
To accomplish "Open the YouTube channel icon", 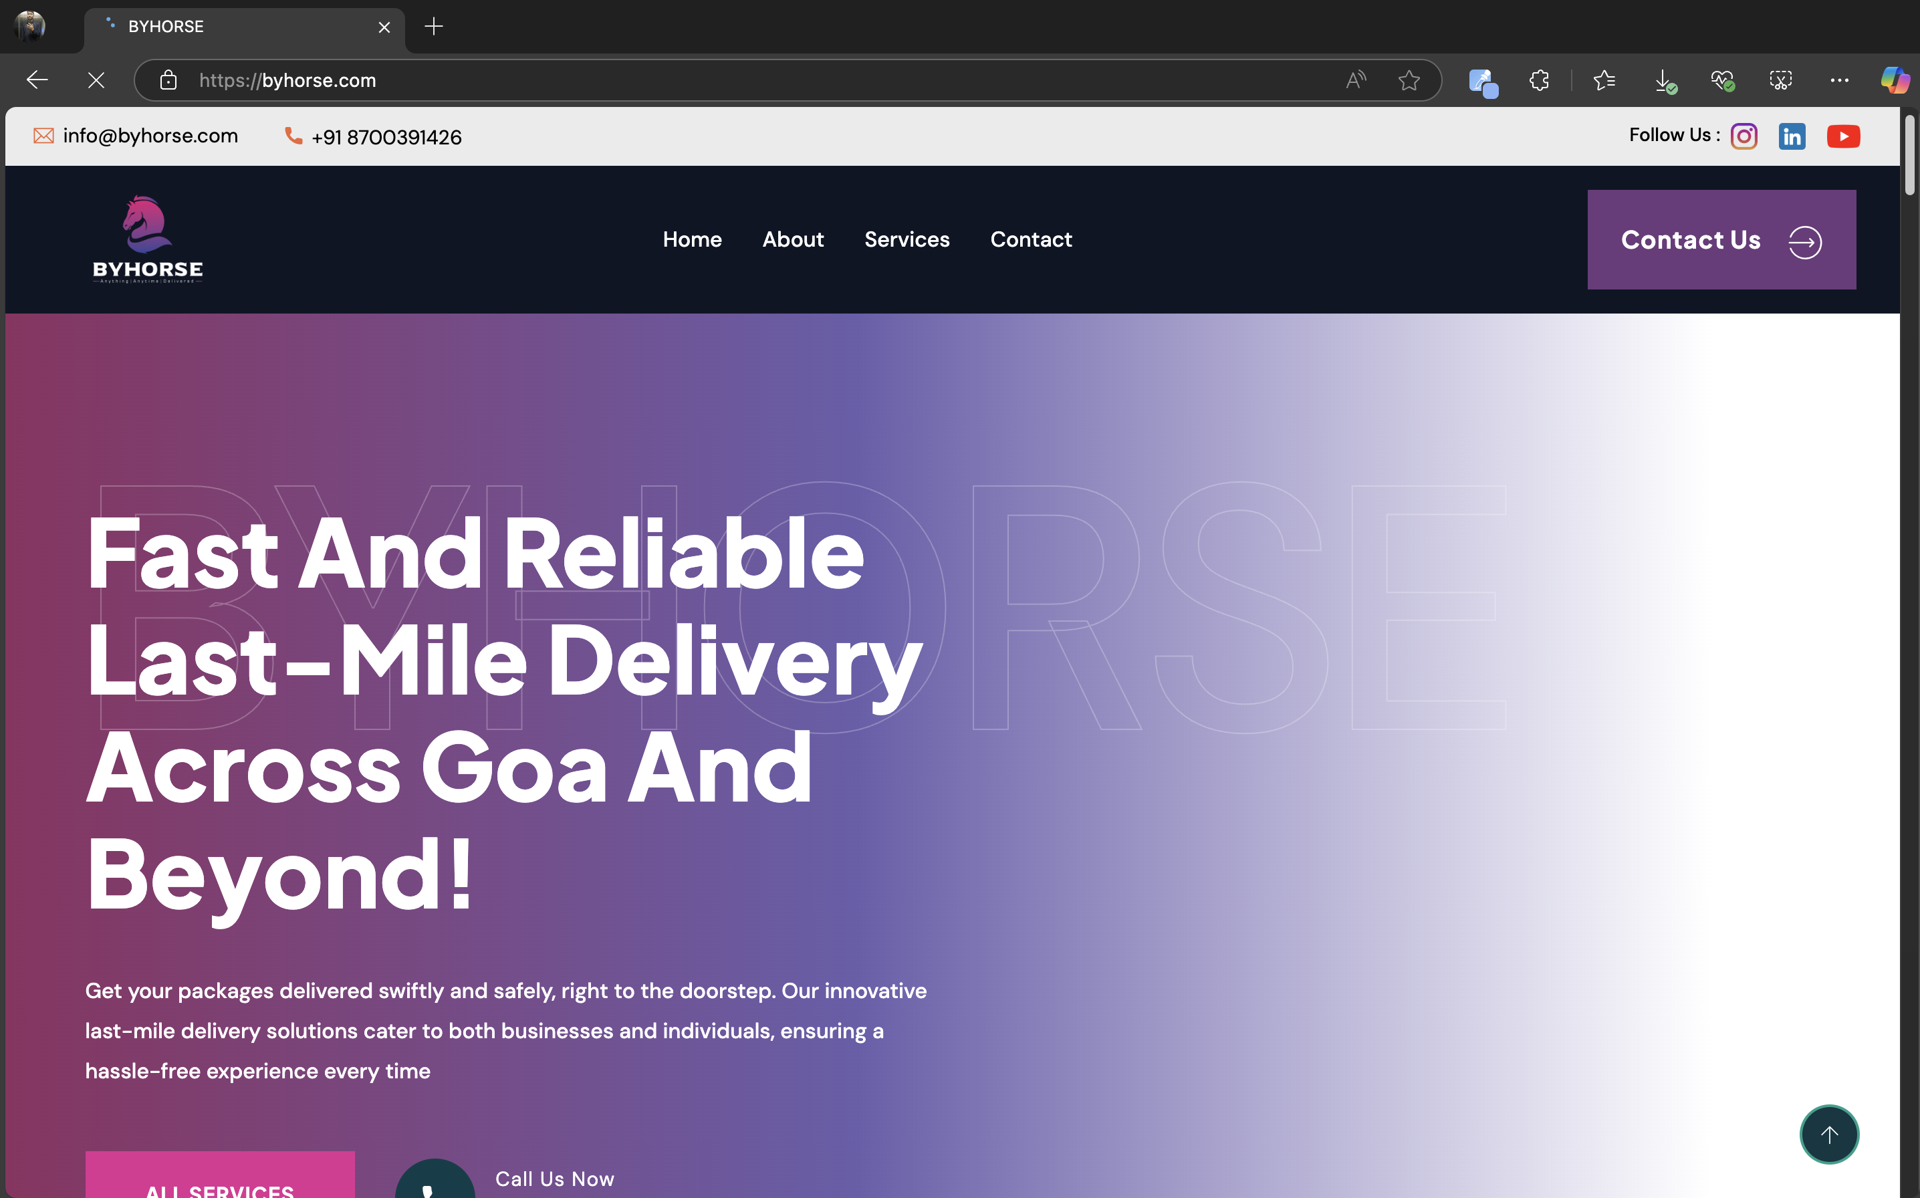I will pos(1843,136).
